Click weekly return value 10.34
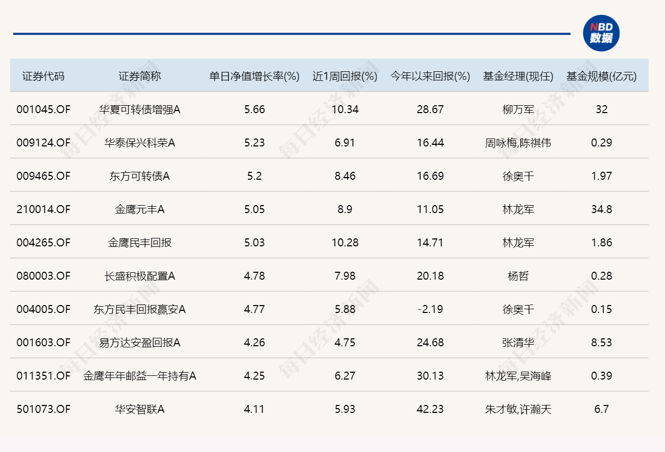This screenshot has height=452, width=665. tap(345, 109)
